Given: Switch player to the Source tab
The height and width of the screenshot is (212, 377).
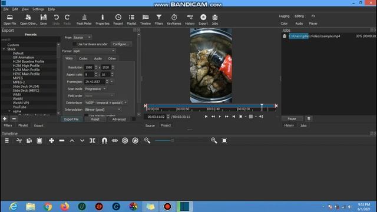Looking at the screenshot, I should (x=150, y=125).
